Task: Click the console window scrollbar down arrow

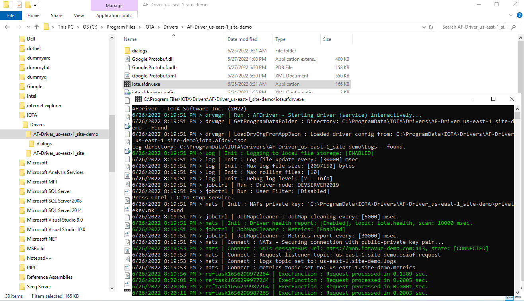Action: [517, 293]
